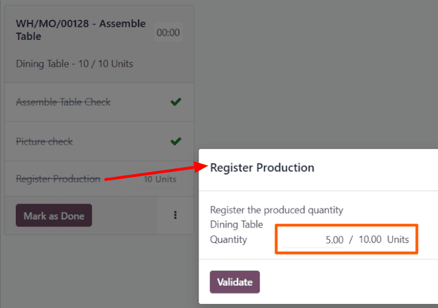Select the Picture check step
The width and height of the screenshot is (438, 308).
pyautogui.click(x=44, y=142)
